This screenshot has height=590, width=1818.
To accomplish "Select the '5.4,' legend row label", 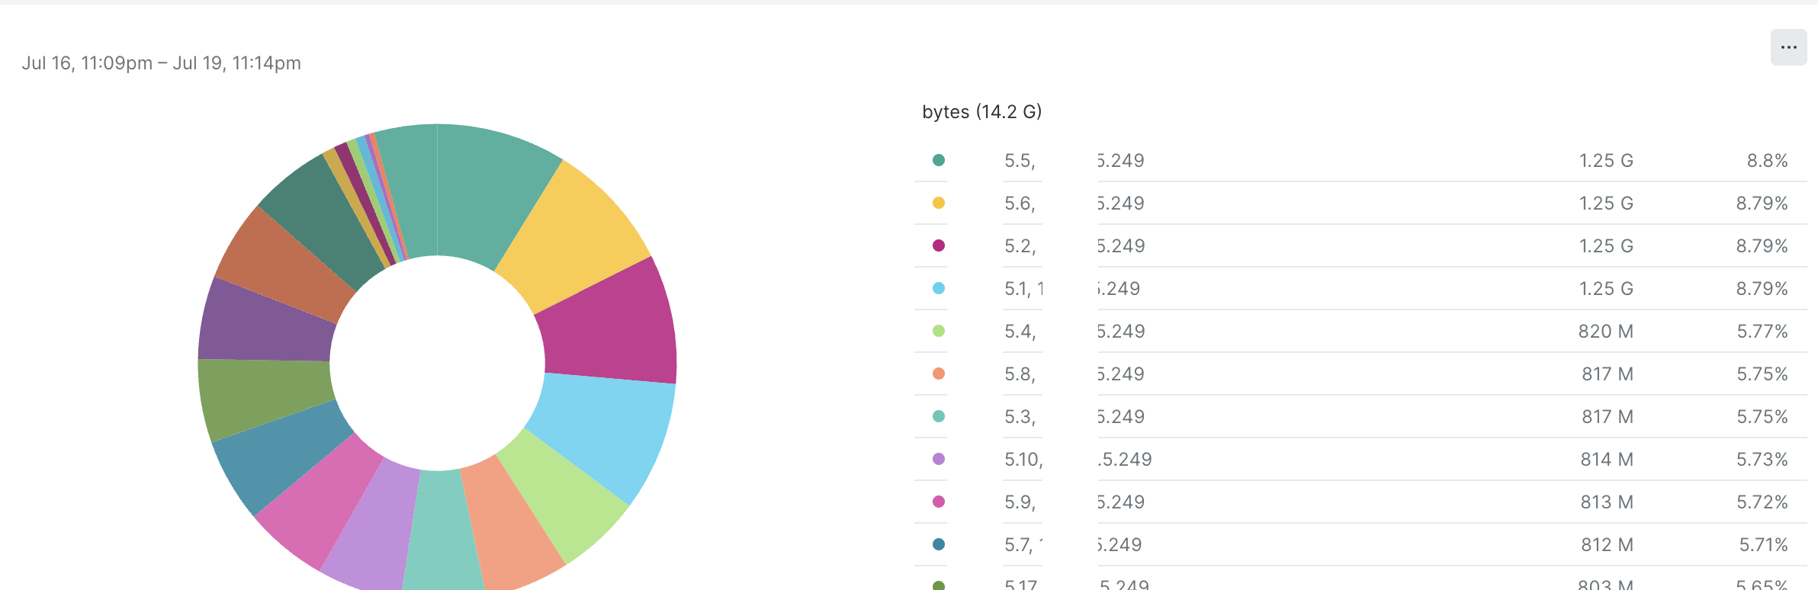I will (x=1020, y=332).
